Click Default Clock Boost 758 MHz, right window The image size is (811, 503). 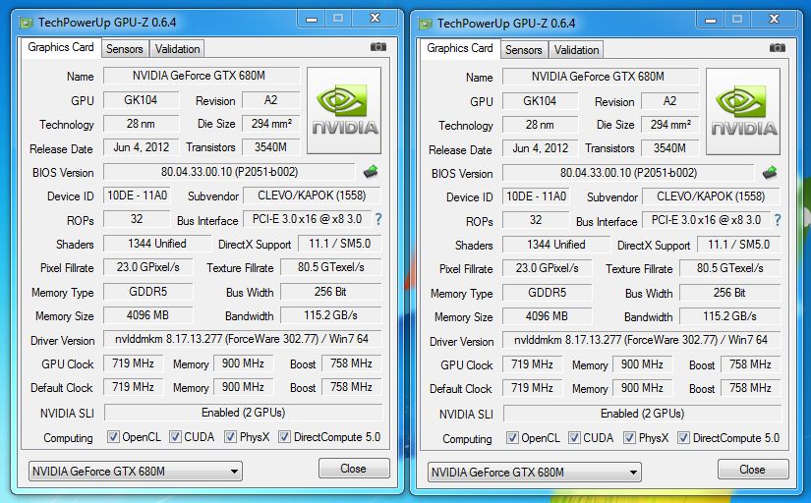750,388
